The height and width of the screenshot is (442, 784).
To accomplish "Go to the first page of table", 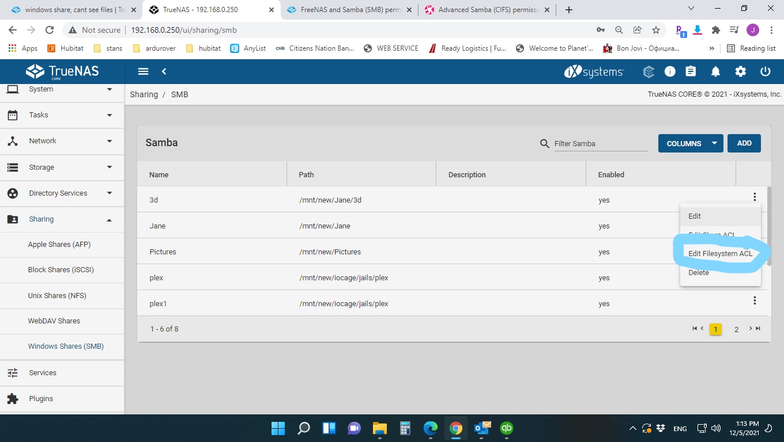I will click(x=695, y=329).
